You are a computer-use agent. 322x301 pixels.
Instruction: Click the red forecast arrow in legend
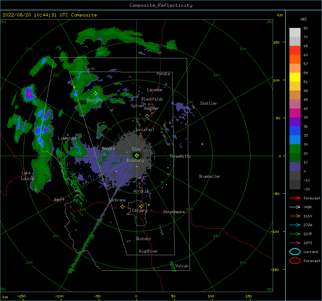point(295,198)
